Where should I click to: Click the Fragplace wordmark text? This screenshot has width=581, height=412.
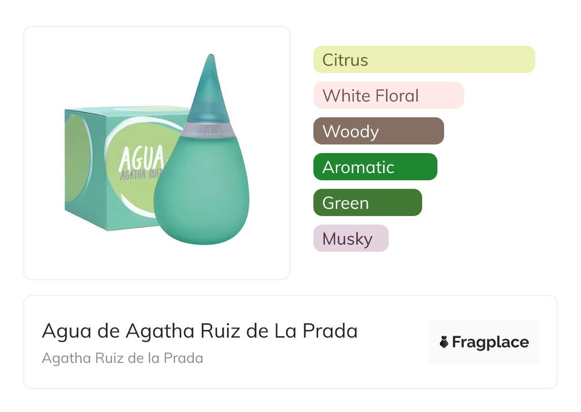(x=490, y=342)
